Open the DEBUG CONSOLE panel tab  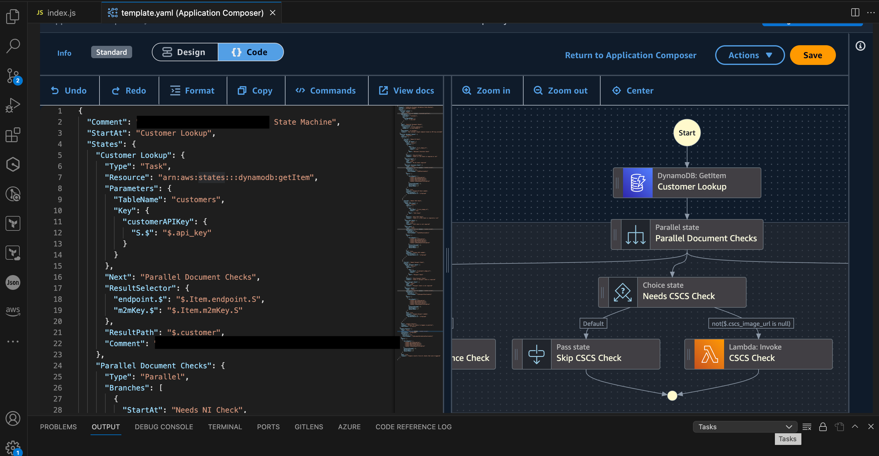164,427
